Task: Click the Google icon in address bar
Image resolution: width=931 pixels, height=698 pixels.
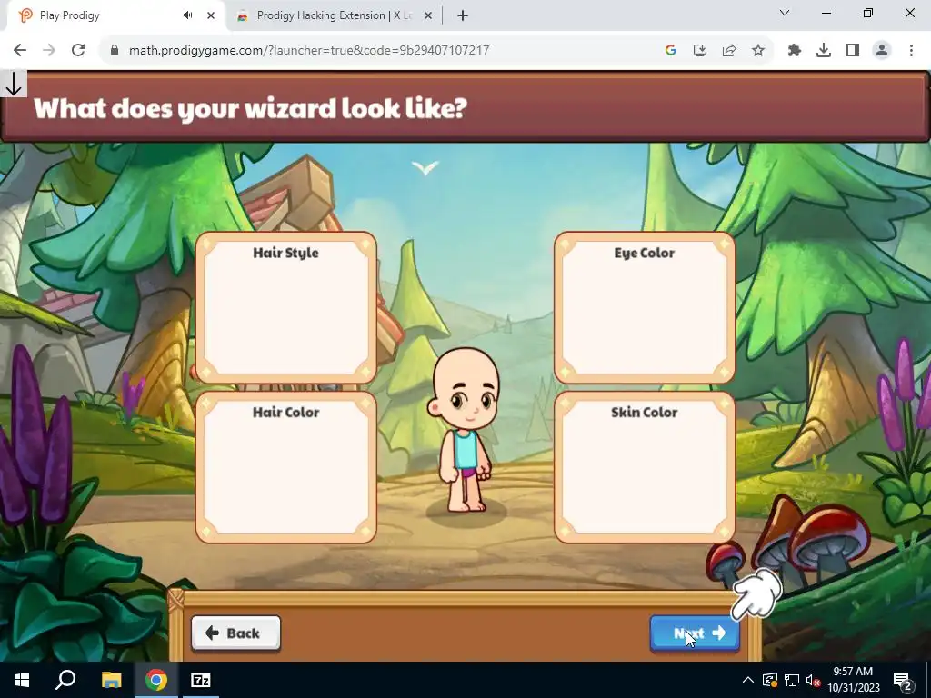Action: click(671, 51)
